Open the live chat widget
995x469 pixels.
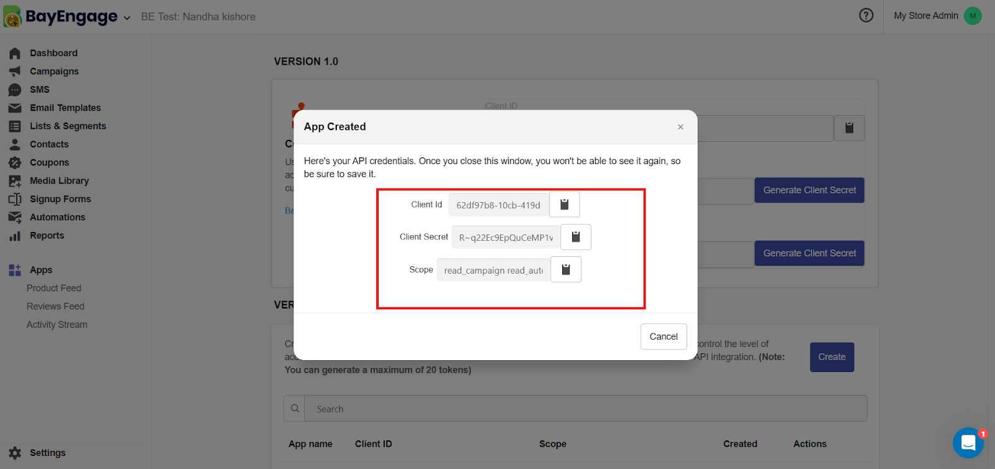click(968, 442)
